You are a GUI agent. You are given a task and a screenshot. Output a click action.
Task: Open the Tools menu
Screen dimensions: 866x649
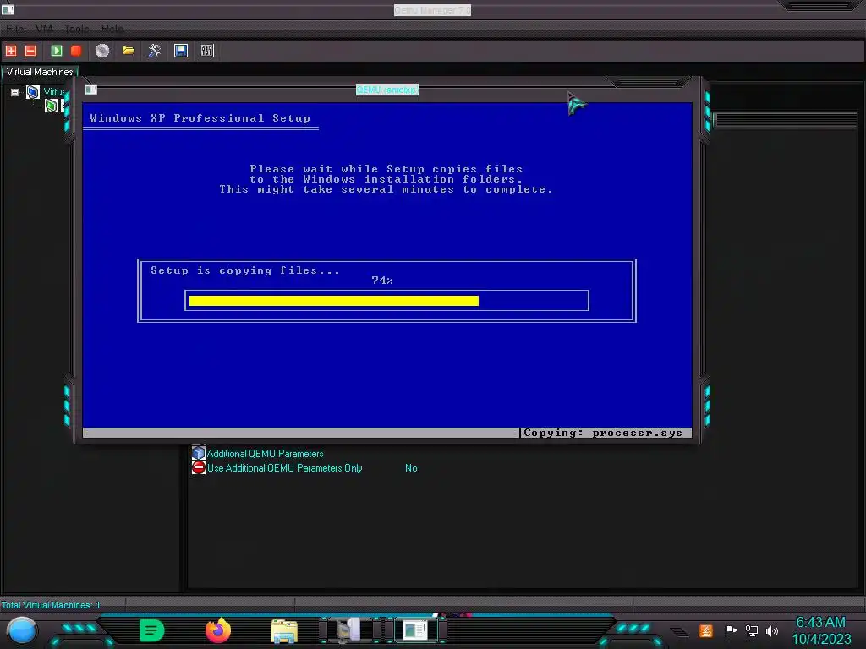coord(76,29)
